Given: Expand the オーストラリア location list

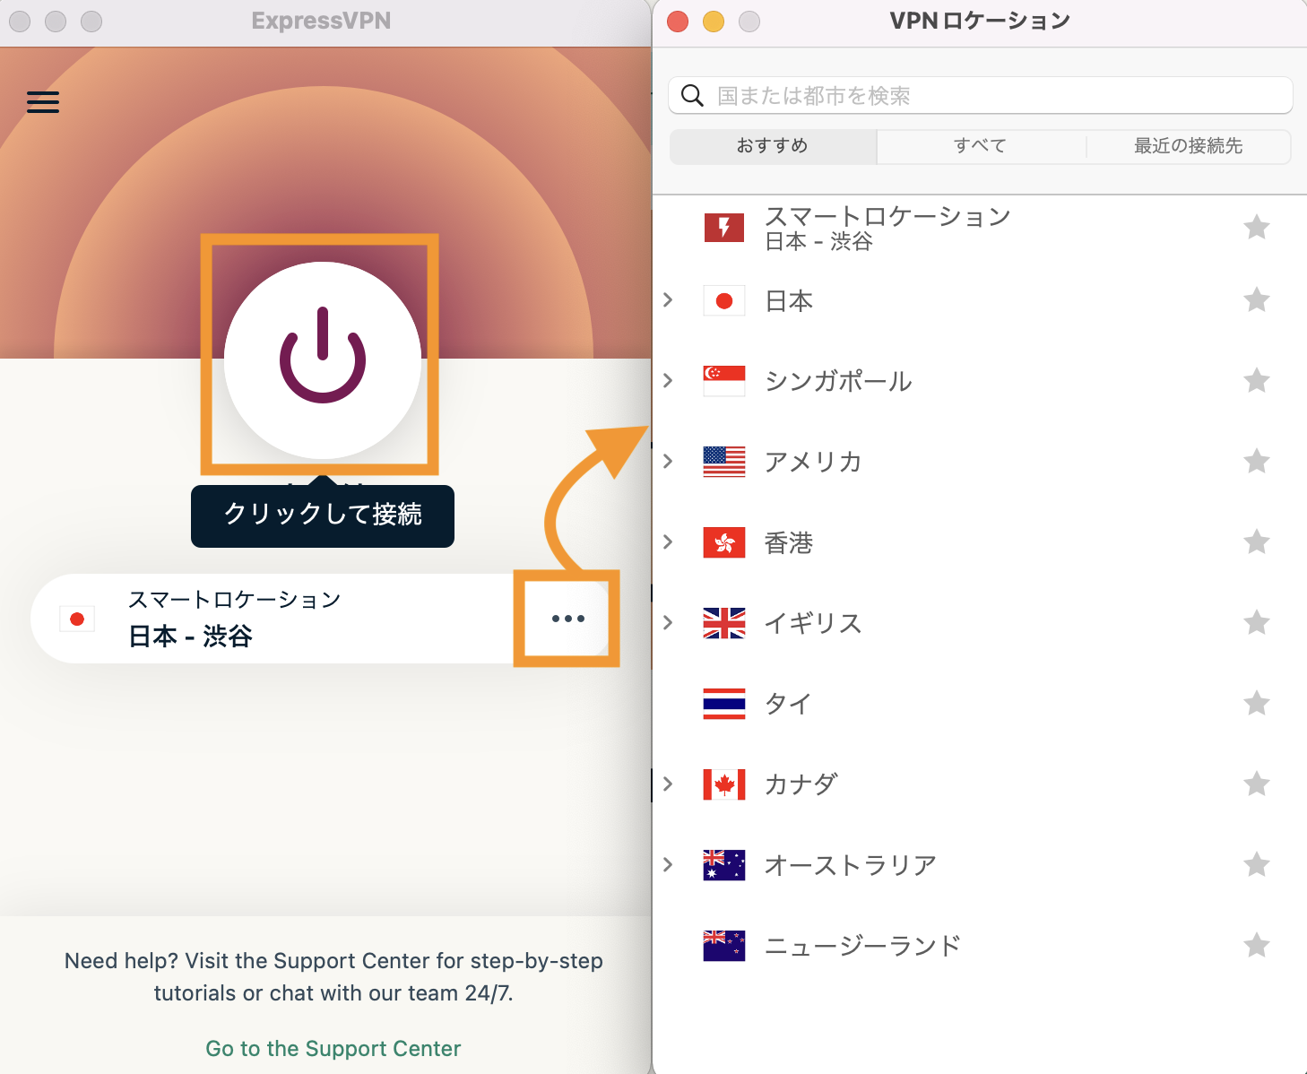Looking at the screenshot, I should tap(668, 864).
